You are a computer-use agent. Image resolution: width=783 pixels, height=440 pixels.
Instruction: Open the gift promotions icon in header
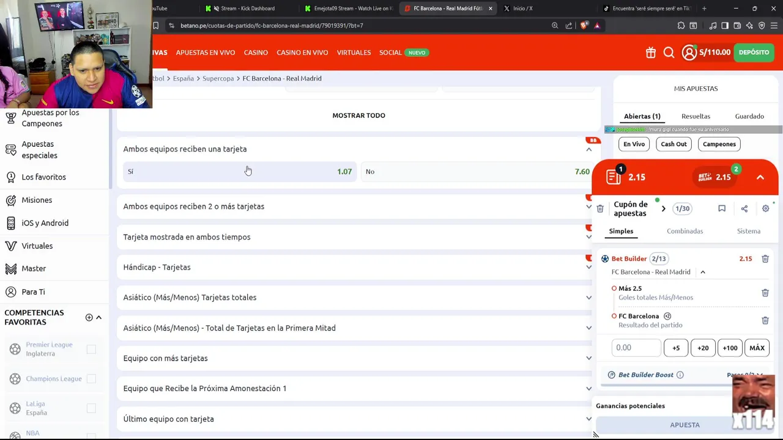[x=651, y=53]
